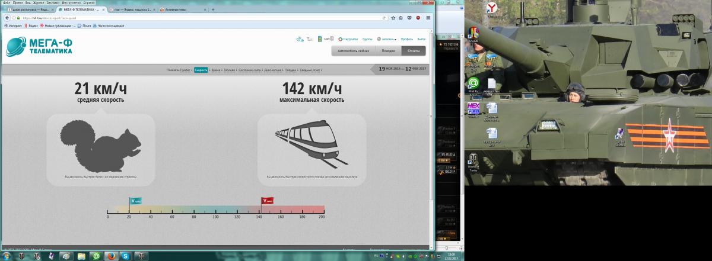Click the Выйти logout link
712x261 pixels.
click(x=422, y=39)
